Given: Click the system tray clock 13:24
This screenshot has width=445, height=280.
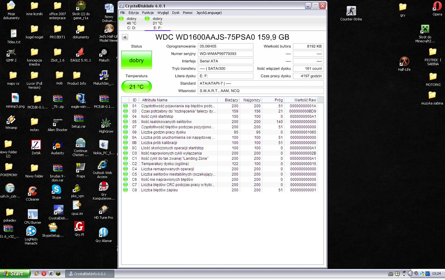Looking at the screenshot, I should (436, 274).
